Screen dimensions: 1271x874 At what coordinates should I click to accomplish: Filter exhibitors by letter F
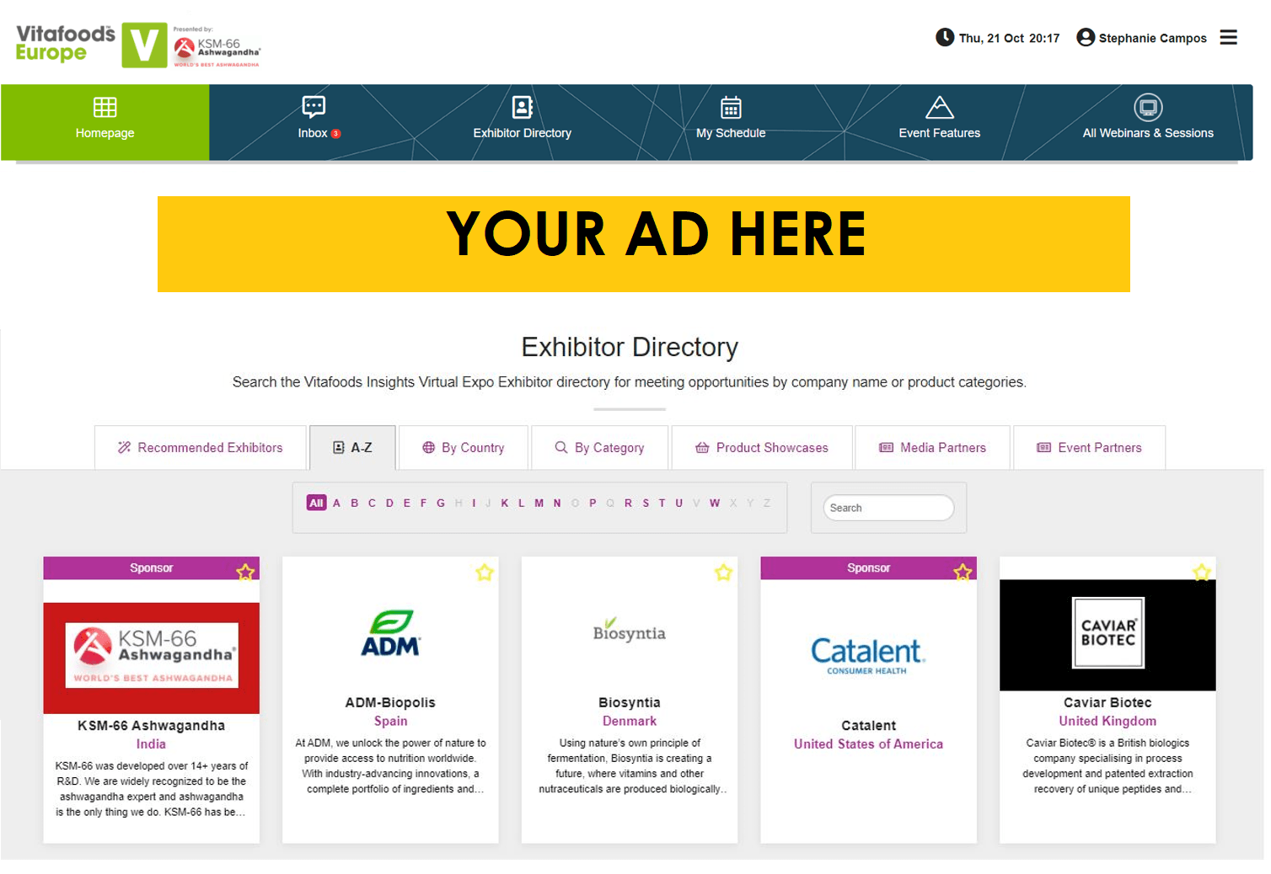click(423, 503)
